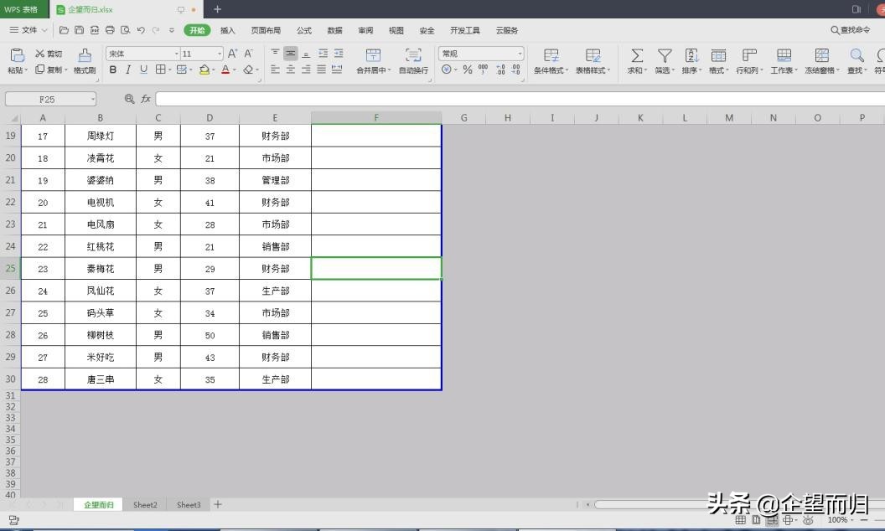Viewport: 885px width, 531px height.
Task: Click the Undo arrow
Action: click(141, 30)
